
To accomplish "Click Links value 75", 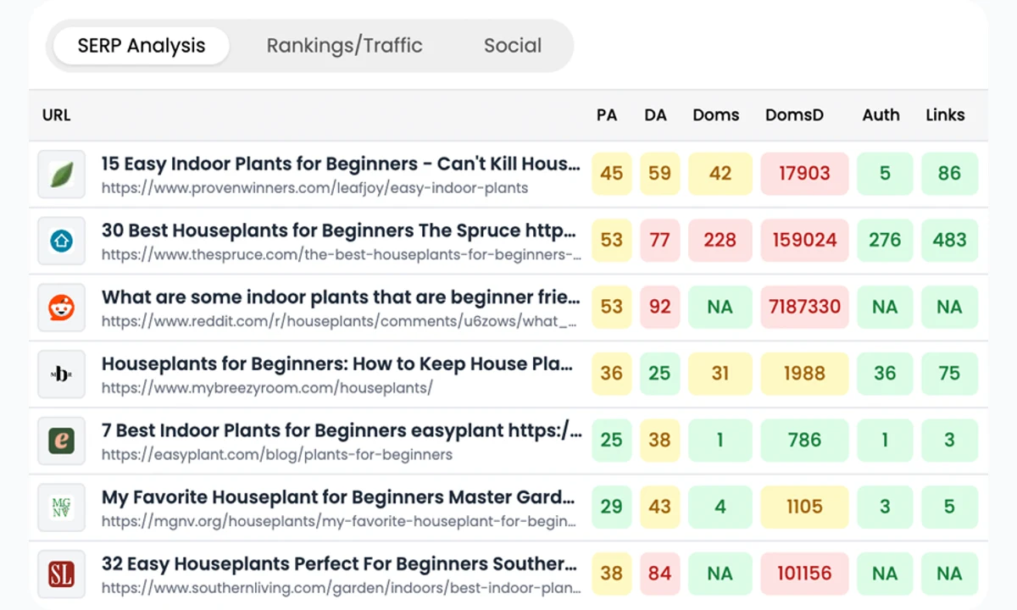I will point(949,374).
